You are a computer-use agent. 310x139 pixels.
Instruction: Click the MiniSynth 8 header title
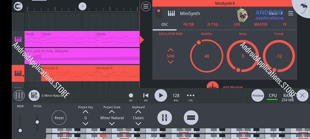click(225, 3)
